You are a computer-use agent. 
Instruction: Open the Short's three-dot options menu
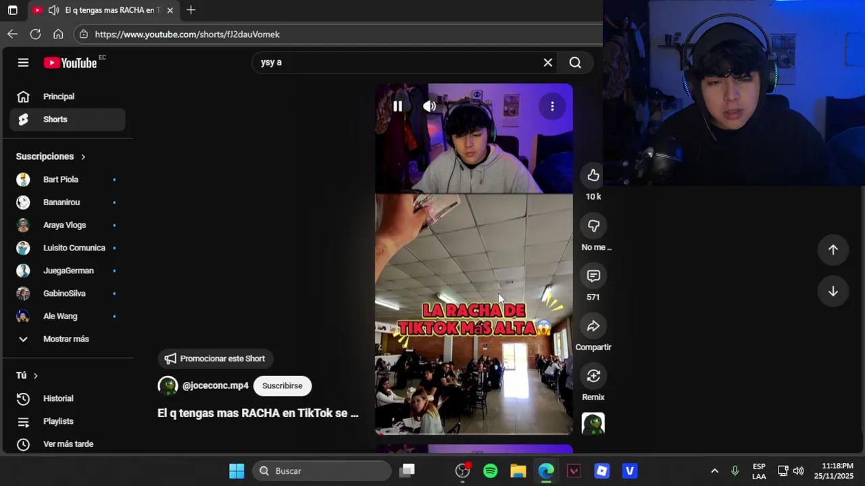(x=552, y=107)
